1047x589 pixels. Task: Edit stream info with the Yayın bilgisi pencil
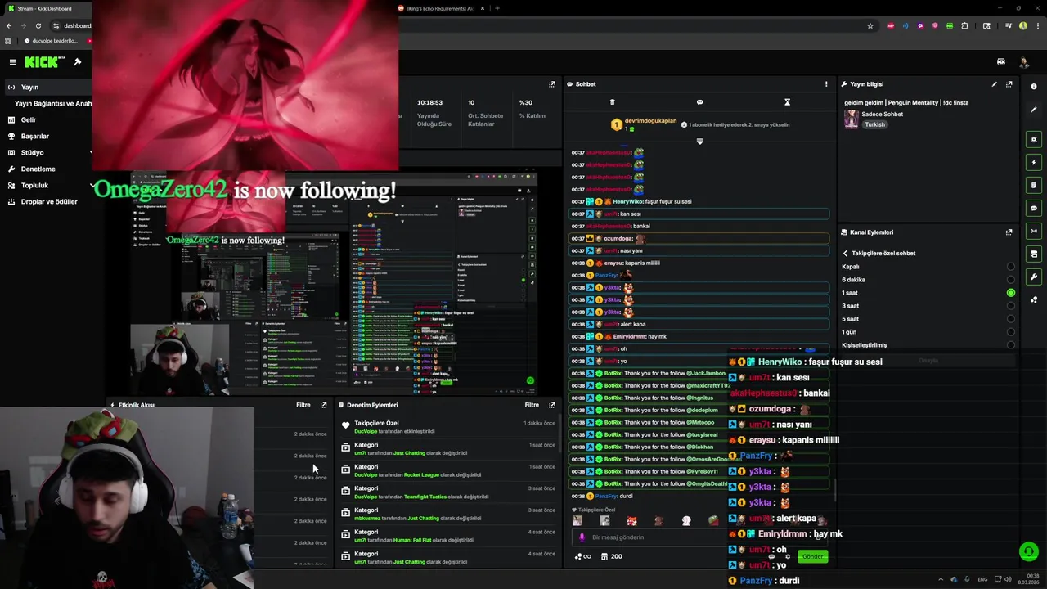tap(995, 84)
